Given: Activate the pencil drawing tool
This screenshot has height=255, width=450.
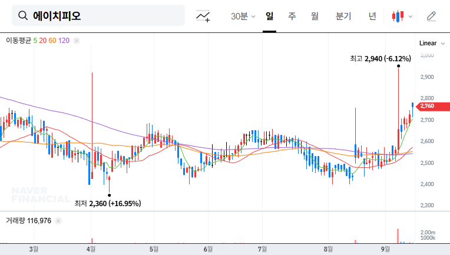Looking at the screenshot, I should (431, 16).
